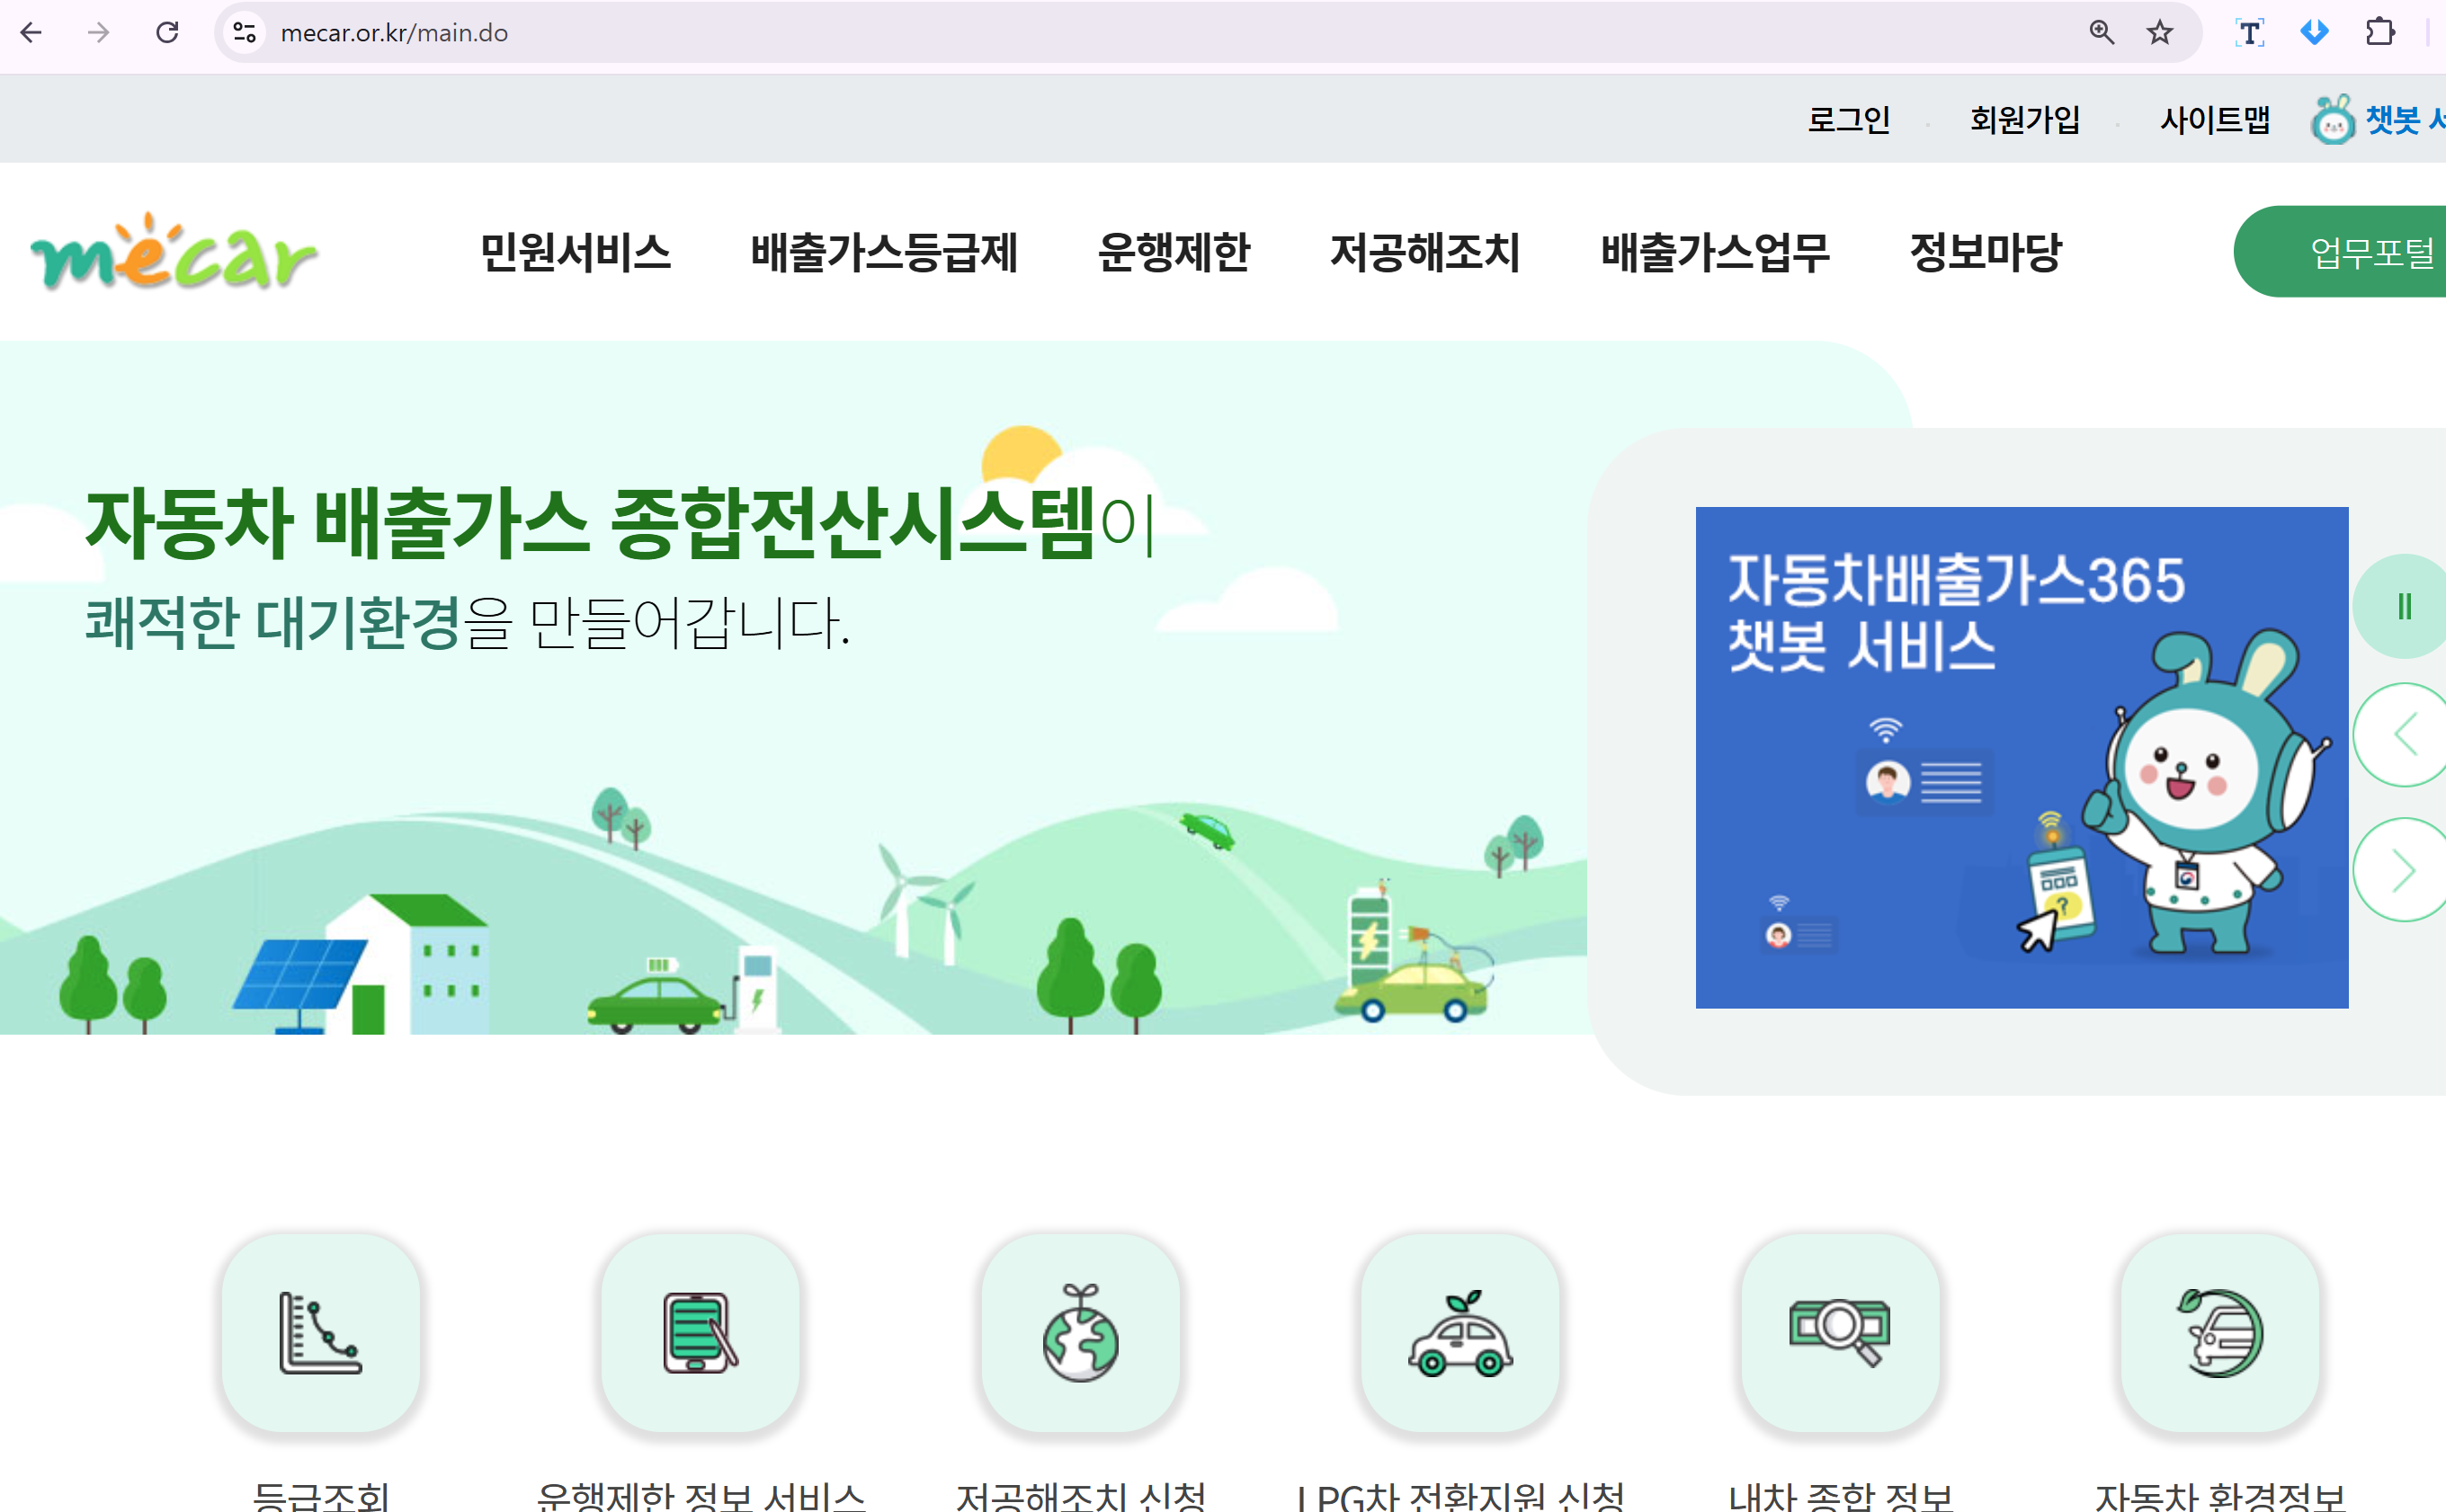Show previous banner slide arrow
Screen dimensions: 2446x1512
(2404, 735)
